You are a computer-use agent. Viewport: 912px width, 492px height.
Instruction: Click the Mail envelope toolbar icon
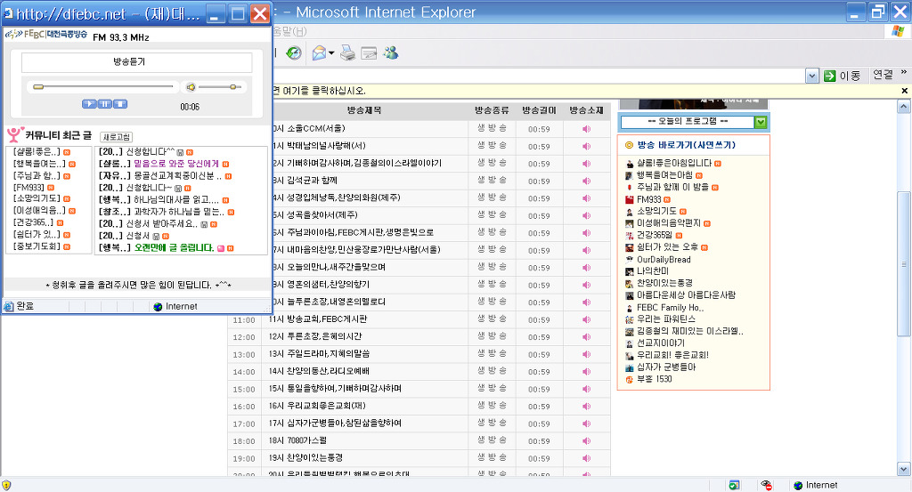tap(318, 53)
